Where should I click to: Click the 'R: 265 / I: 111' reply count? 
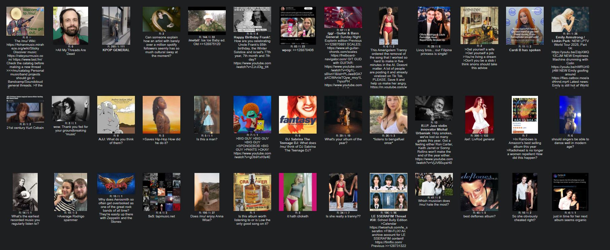click(x=116, y=46)
